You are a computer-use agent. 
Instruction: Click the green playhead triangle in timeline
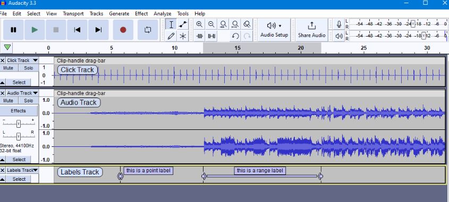coord(7,47)
